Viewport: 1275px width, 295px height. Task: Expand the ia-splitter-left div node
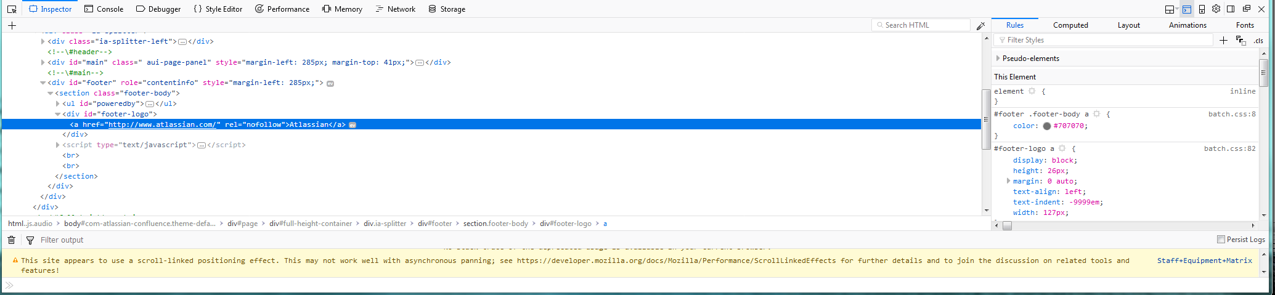click(x=43, y=41)
